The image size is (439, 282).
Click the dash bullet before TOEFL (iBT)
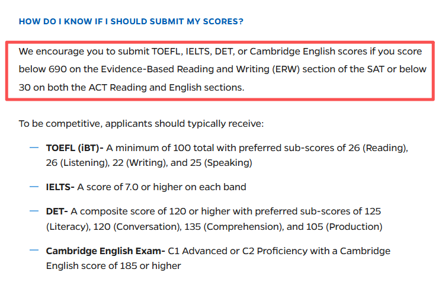point(34,148)
